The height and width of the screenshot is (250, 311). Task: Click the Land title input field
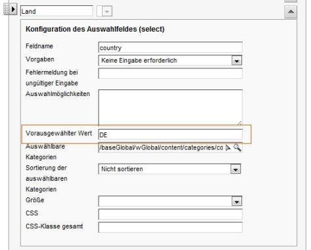57,11
